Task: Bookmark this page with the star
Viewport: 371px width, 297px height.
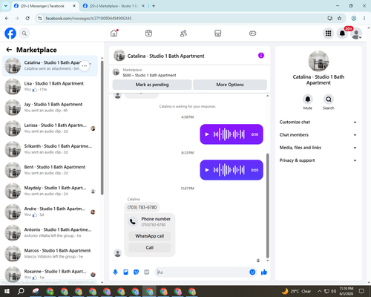Action: [x=339, y=19]
